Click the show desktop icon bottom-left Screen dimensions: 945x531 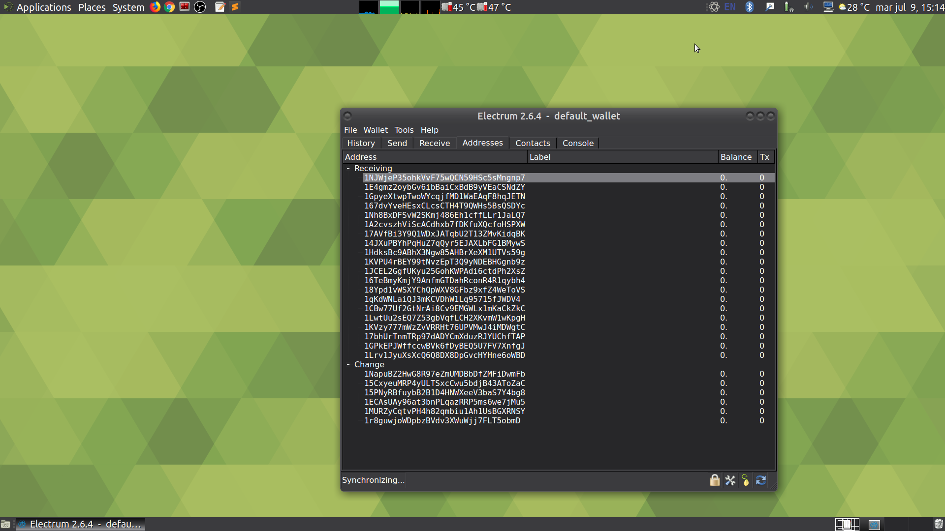coord(5,524)
